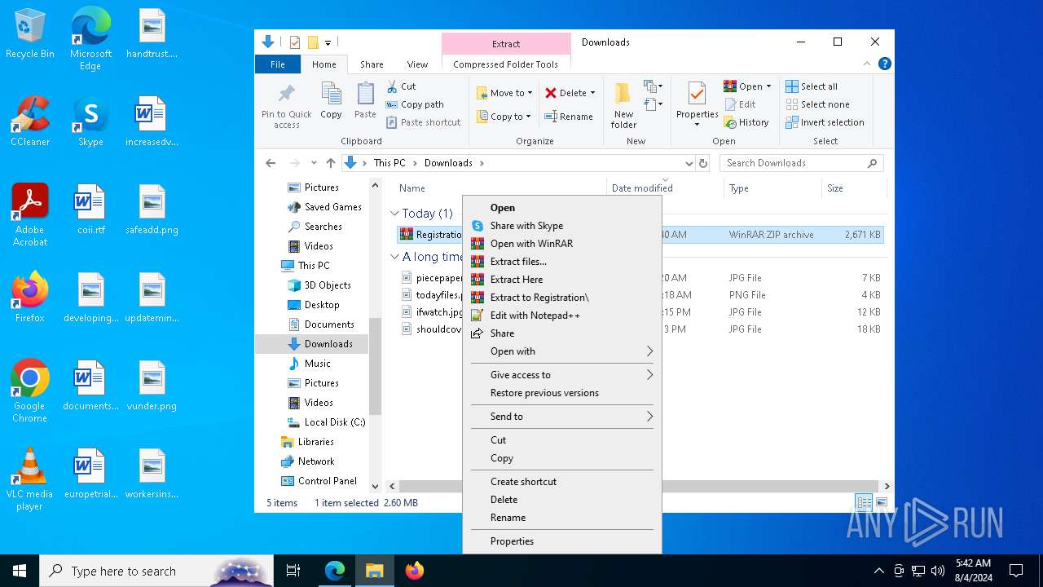Switch to large thumbnails view icon
The height and width of the screenshot is (587, 1043).
(x=881, y=502)
